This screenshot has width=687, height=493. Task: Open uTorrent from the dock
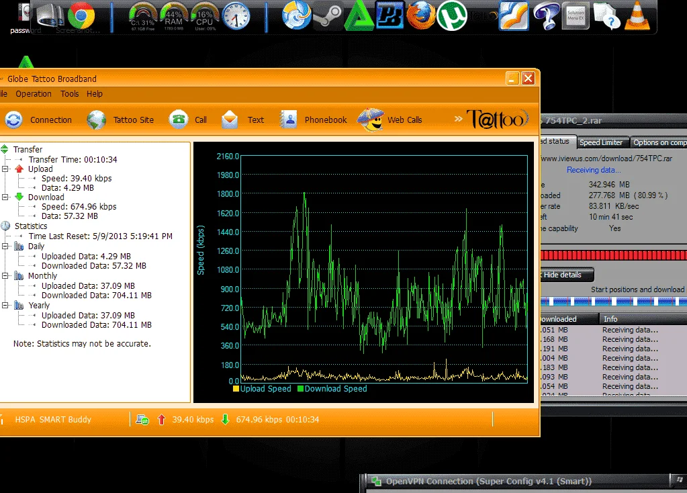452,15
